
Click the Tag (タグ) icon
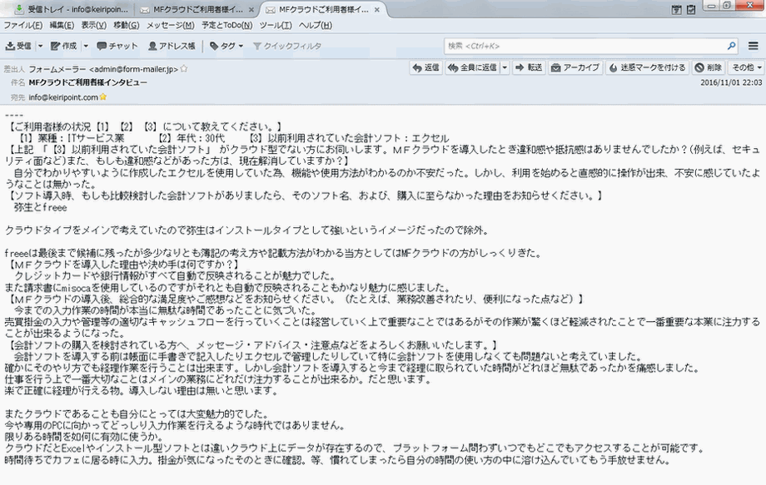pos(221,47)
